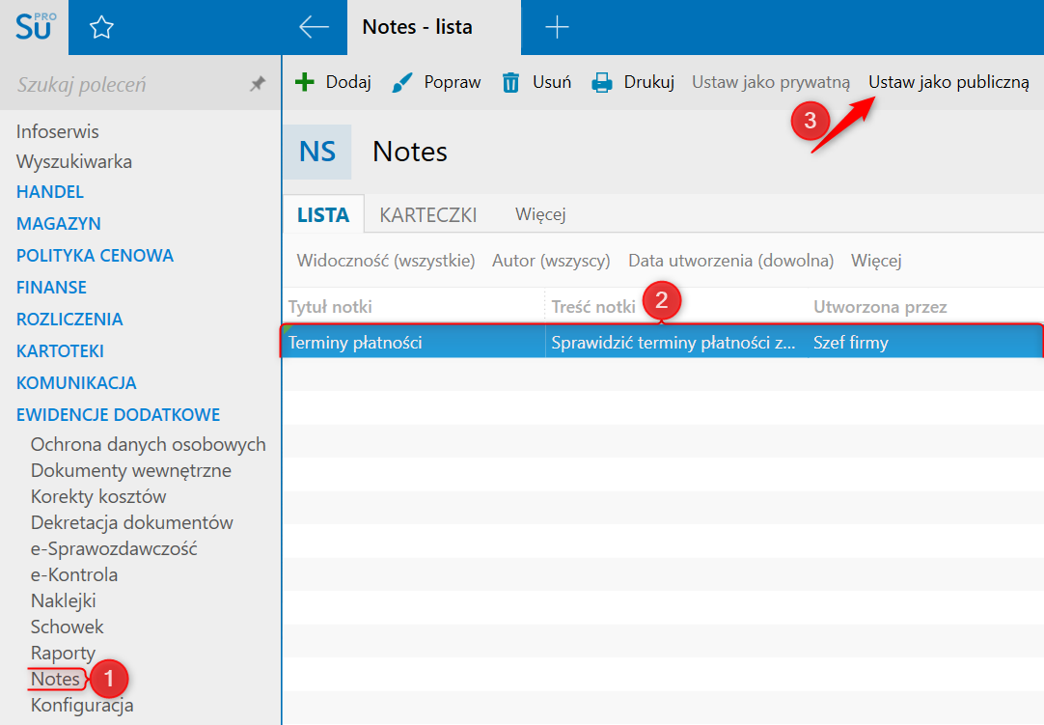The image size is (1044, 725).
Task: Click the Drukuj button label
Action: pos(649,82)
